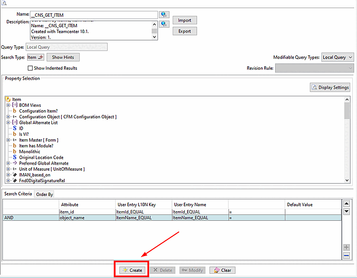Click the Item has Module? boolean icon

pos(15,146)
